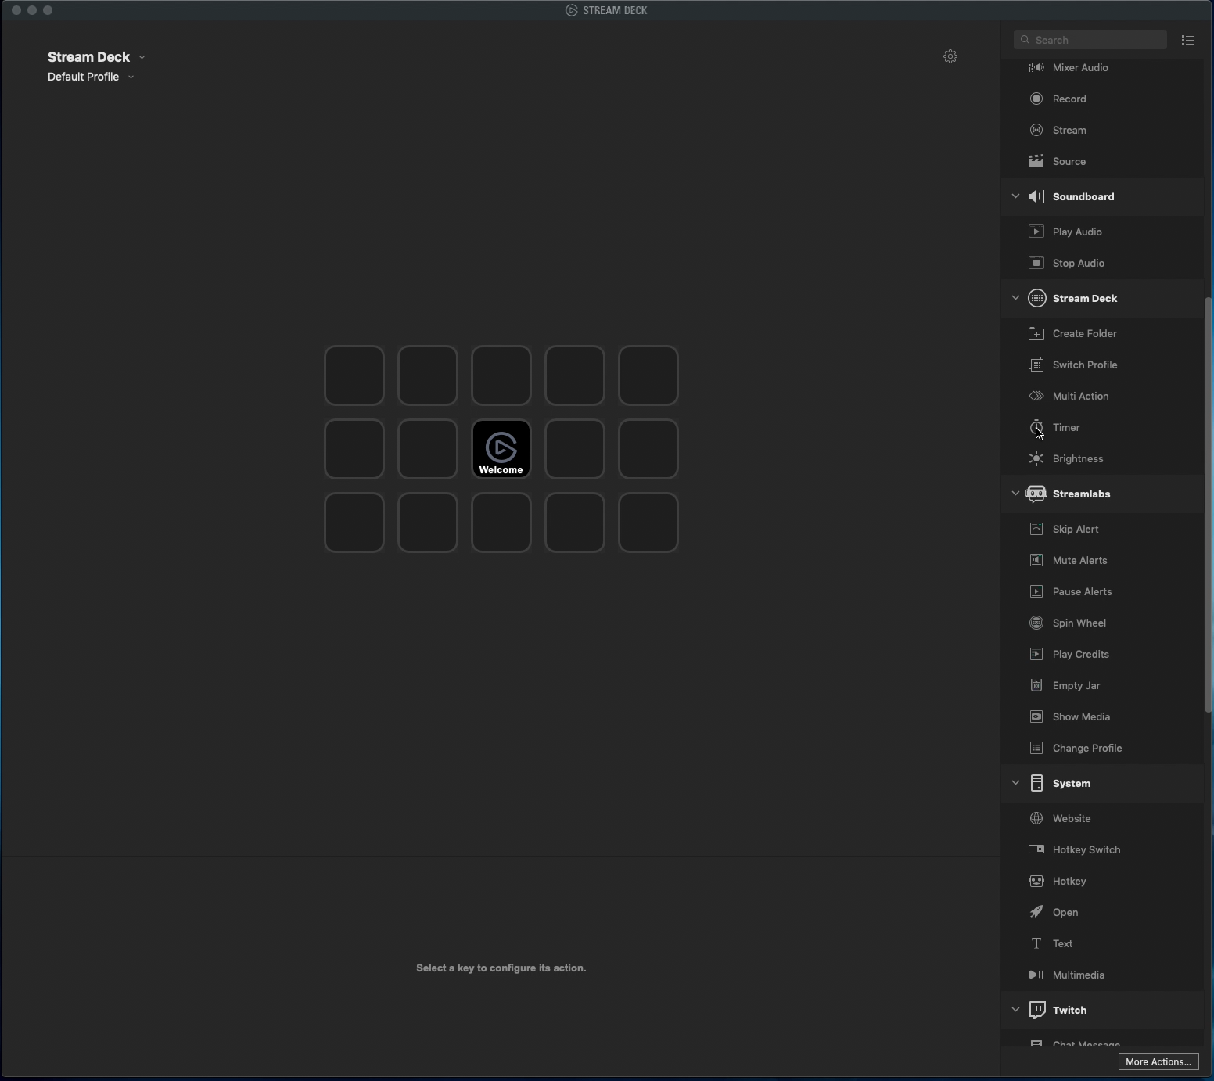Click the Stop Audio icon
The image size is (1214, 1081).
(x=1036, y=263)
